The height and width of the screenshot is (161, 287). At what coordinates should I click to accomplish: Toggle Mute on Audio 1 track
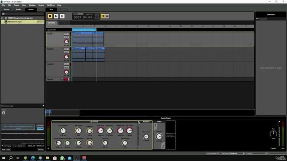[x=66, y=37]
